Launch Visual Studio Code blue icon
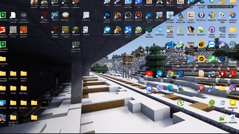This screenshot has height=134, width=239. coord(170,44)
